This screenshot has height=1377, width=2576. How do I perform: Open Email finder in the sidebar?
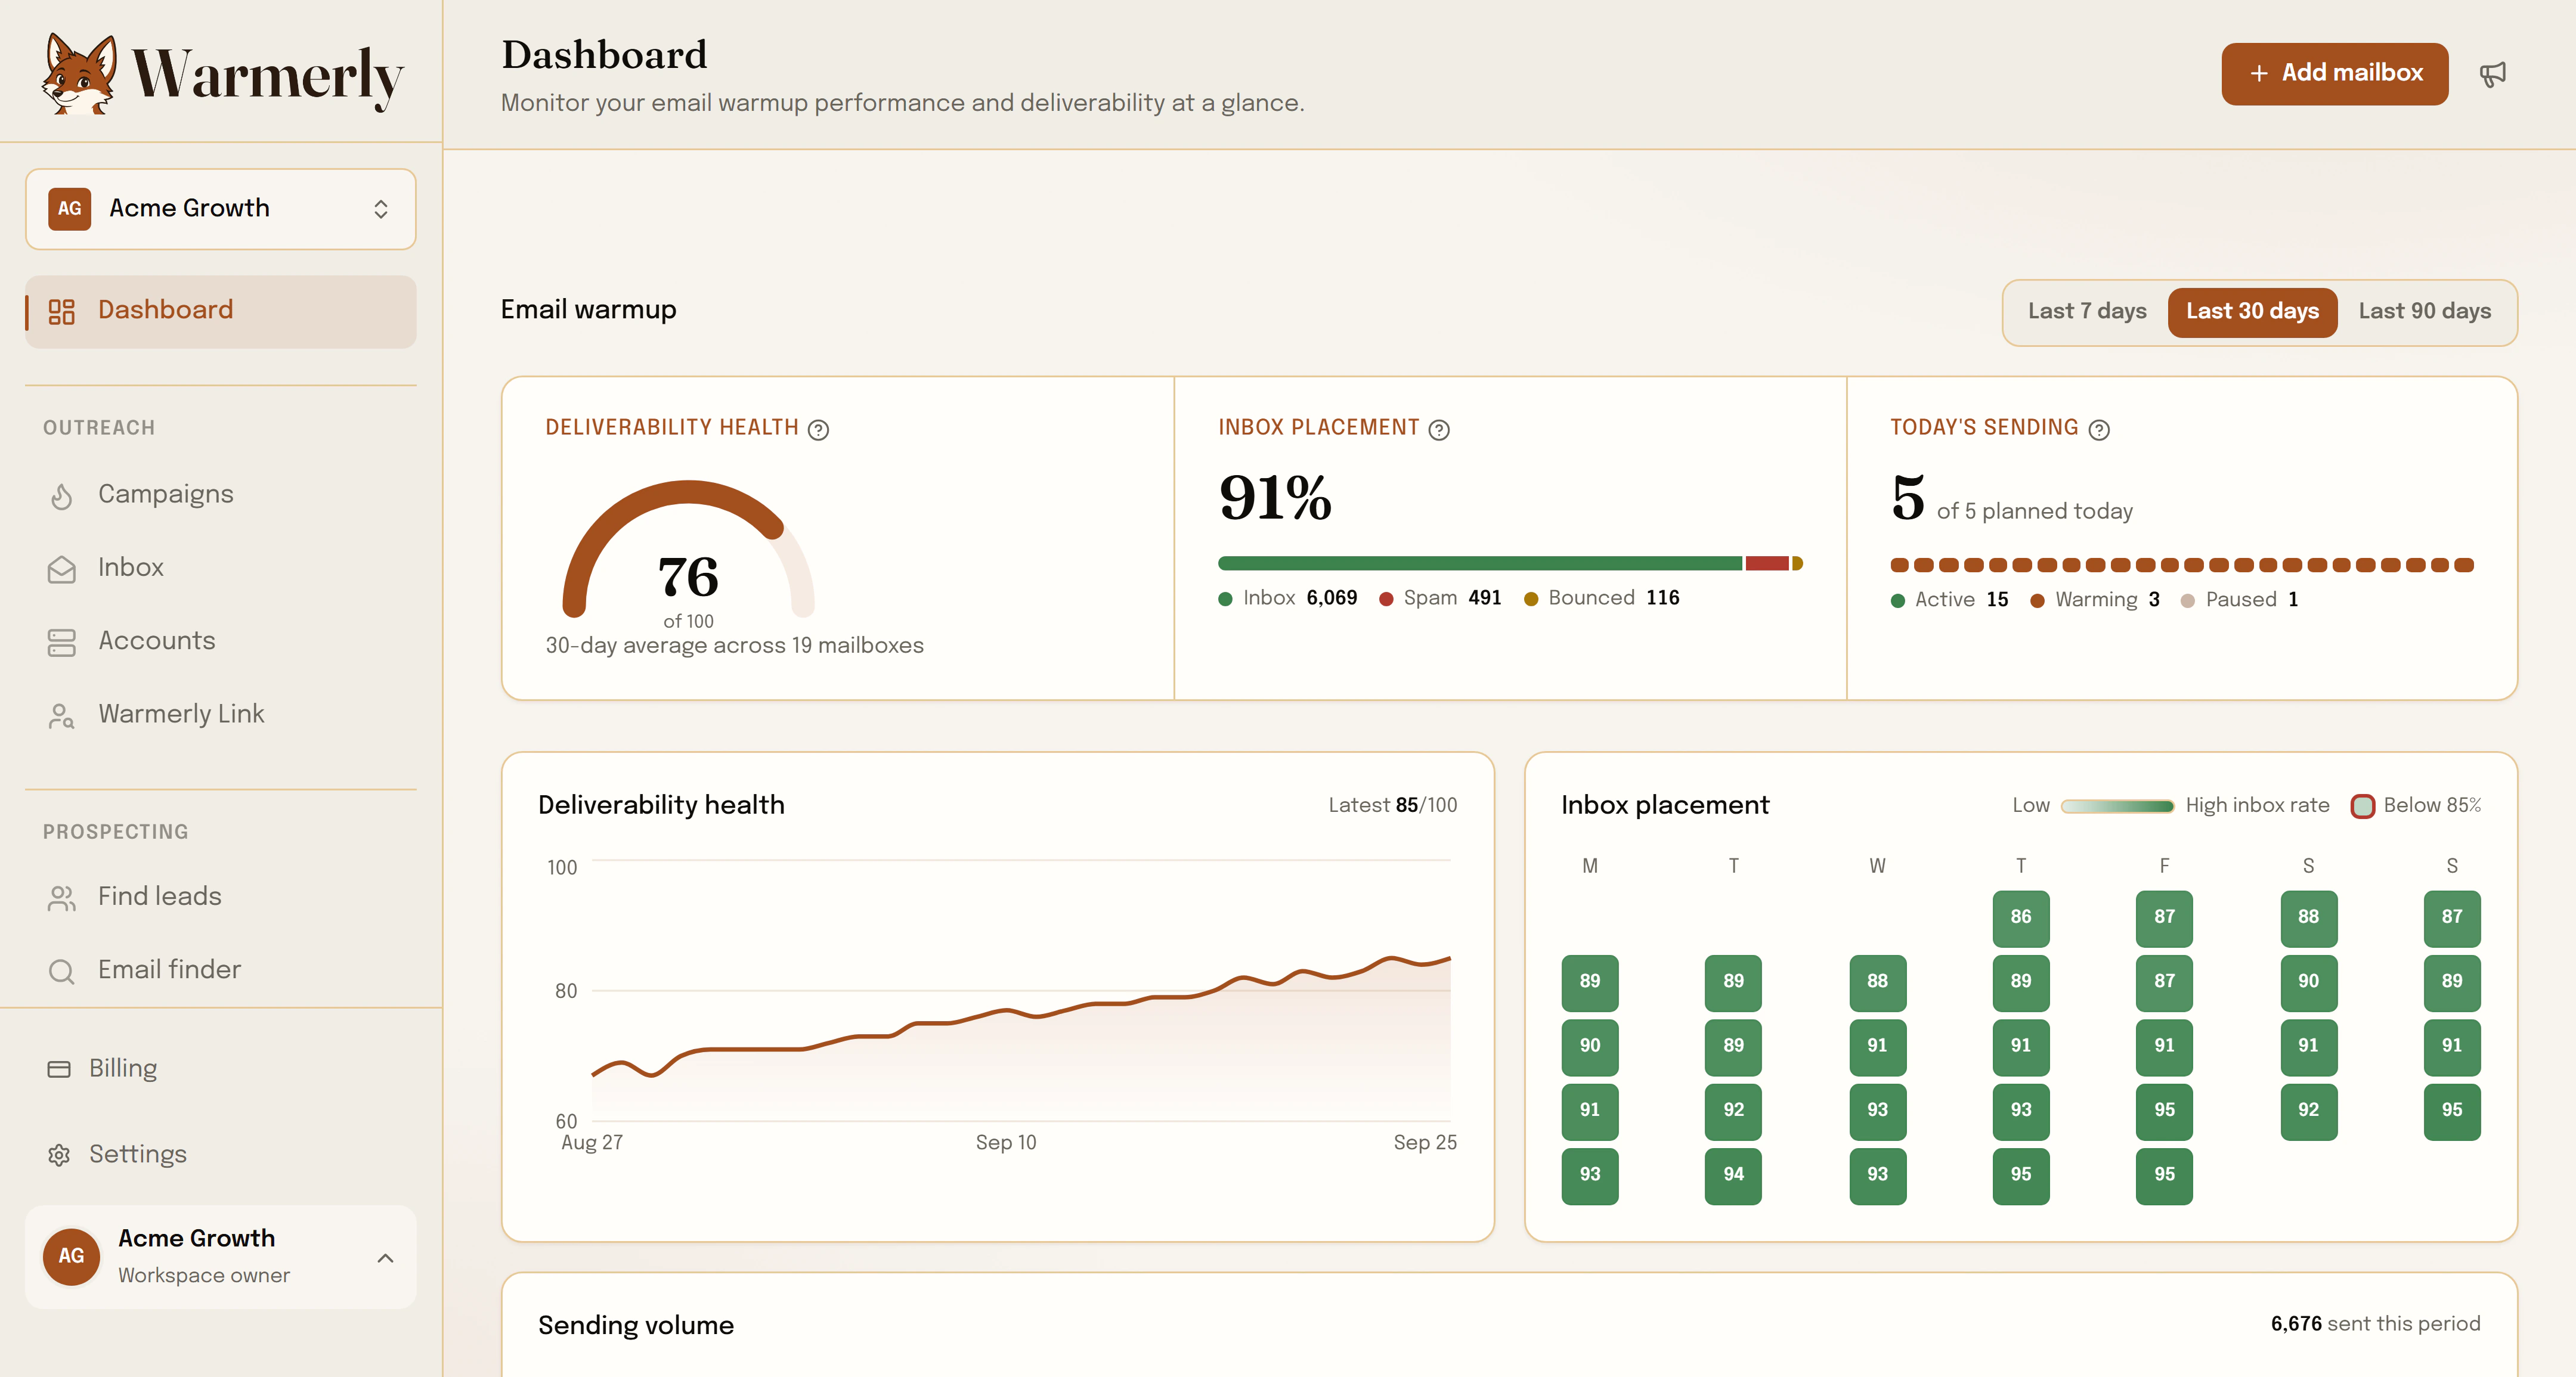coord(220,971)
